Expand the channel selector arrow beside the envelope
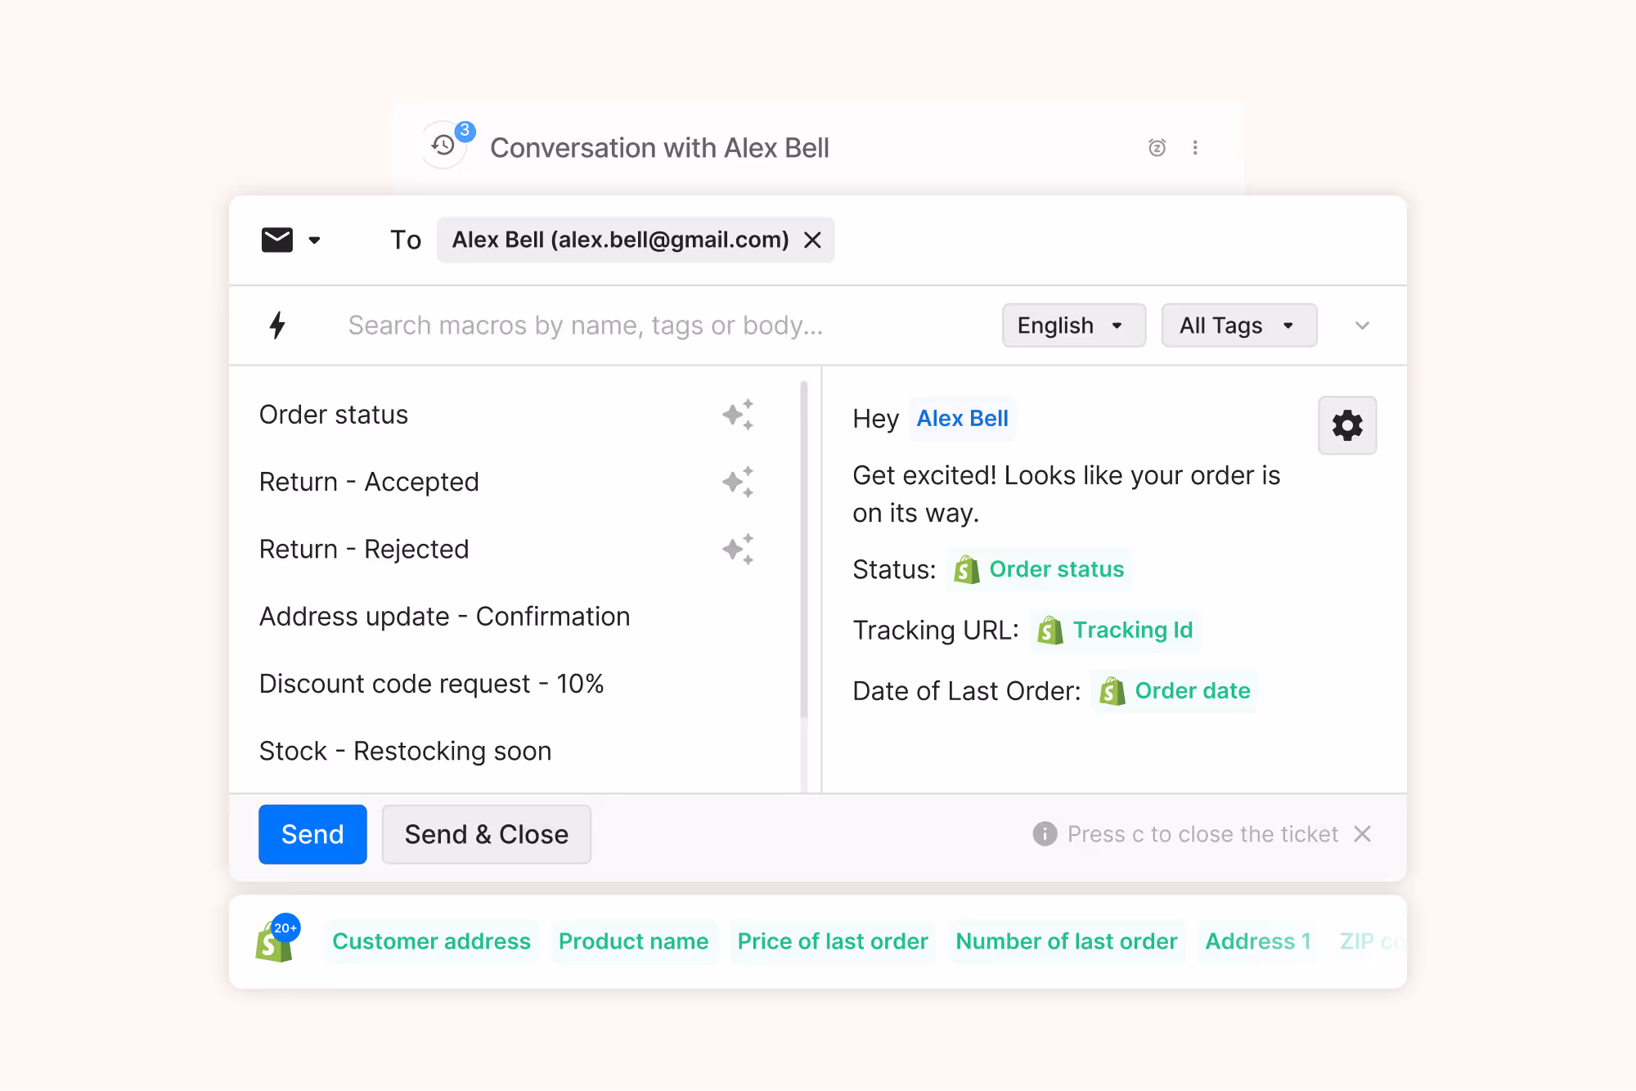1636x1091 pixels. (x=314, y=240)
